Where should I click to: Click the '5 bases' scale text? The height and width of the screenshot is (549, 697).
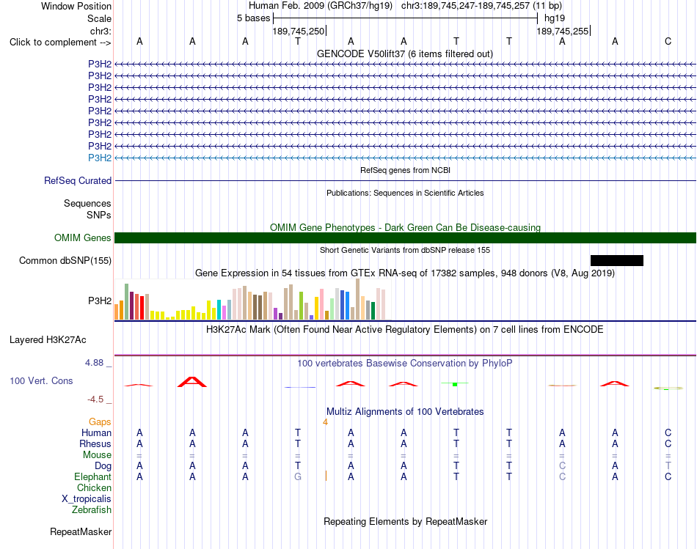[x=253, y=18]
